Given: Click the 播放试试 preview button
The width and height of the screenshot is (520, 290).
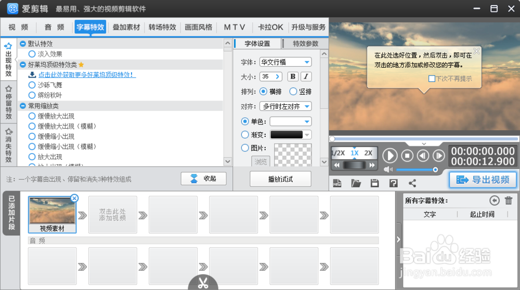Looking at the screenshot, I should point(281,179).
